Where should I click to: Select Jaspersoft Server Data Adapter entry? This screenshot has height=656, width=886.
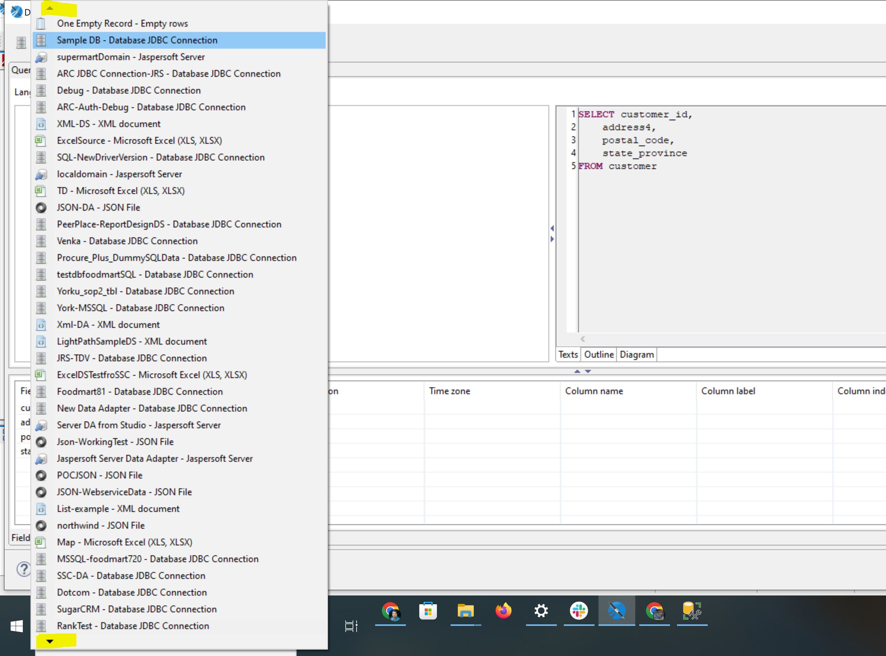179,458
